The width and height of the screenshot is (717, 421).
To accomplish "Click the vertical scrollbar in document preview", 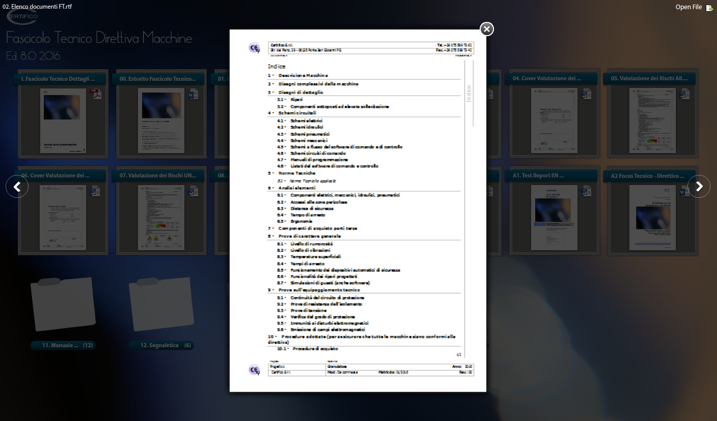I will 473,94.
